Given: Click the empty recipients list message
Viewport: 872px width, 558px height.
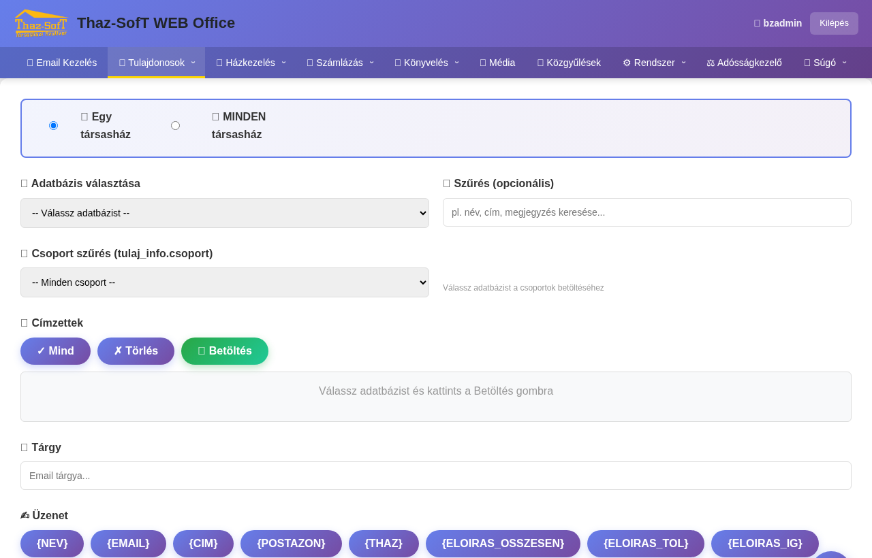Looking at the screenshot, I should tap(436, 391).
